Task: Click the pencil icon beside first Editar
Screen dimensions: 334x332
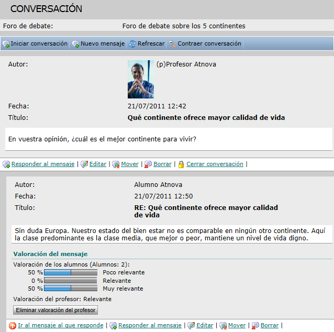Action: (x=84, y=164)
